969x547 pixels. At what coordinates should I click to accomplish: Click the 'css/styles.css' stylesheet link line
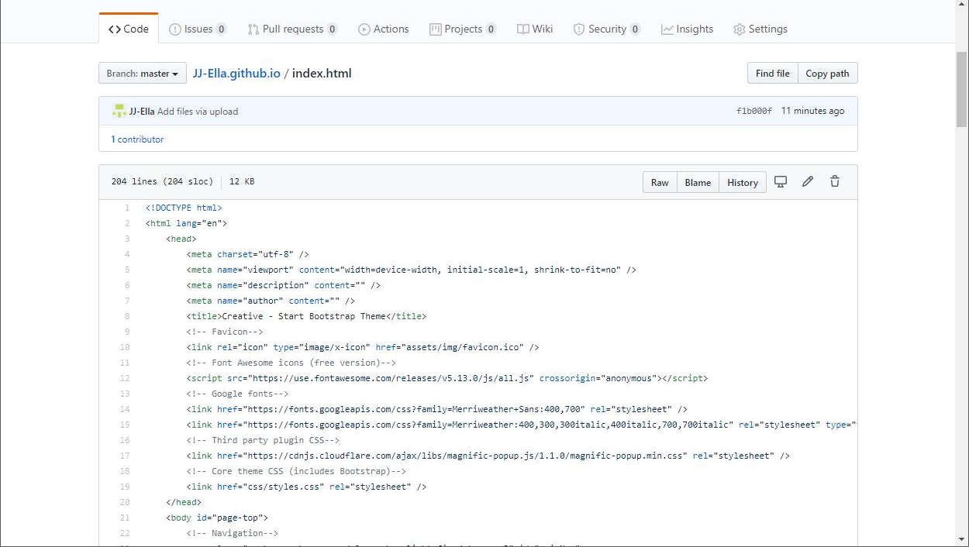[x=306, y=487]
